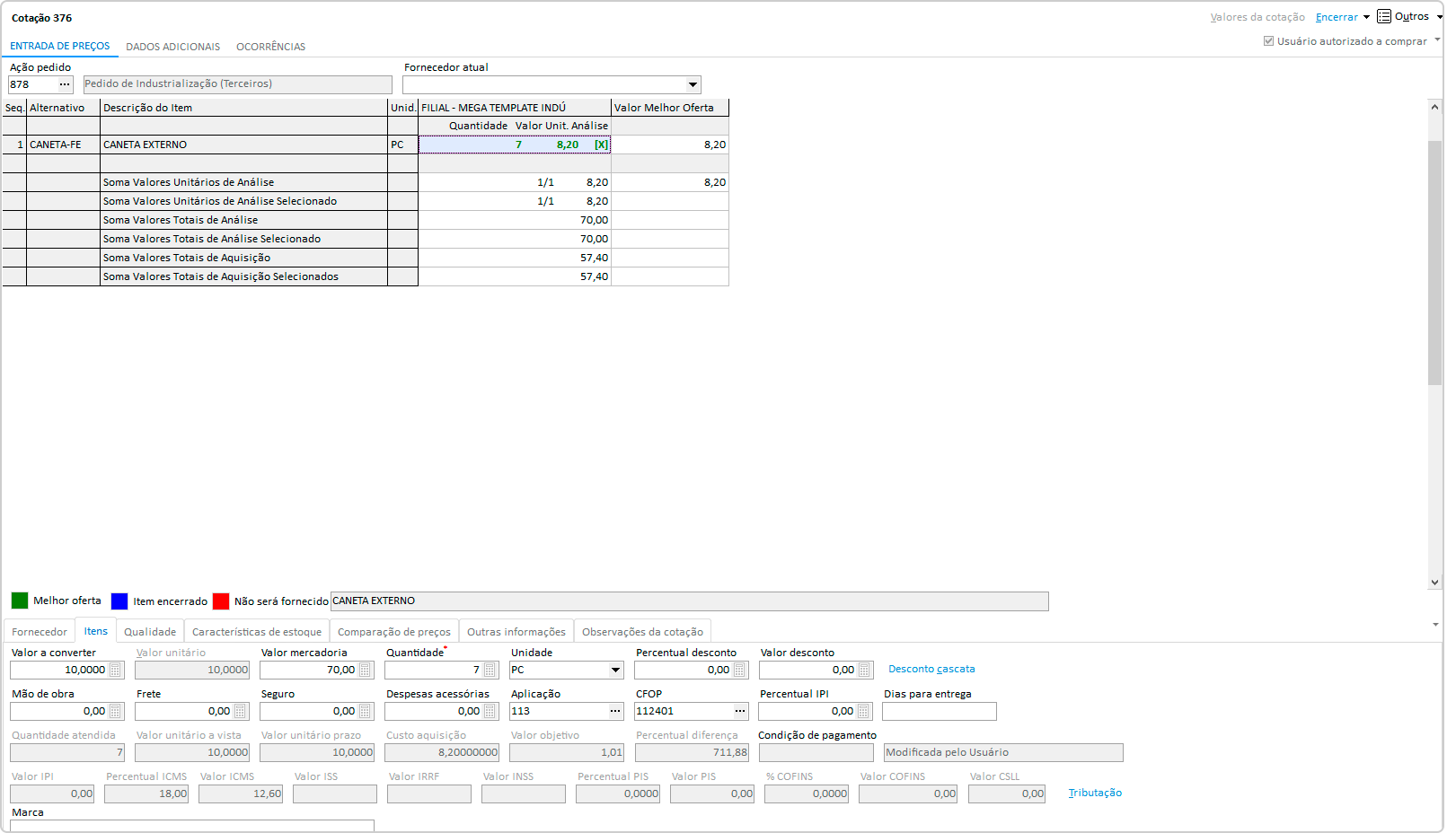Open calculator icon in Quantidade field
Image resolution: width=1447 pixels, height=833 pixels.
coord(490,671)
